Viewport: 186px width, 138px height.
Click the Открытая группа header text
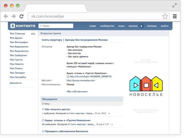point(51,33)
